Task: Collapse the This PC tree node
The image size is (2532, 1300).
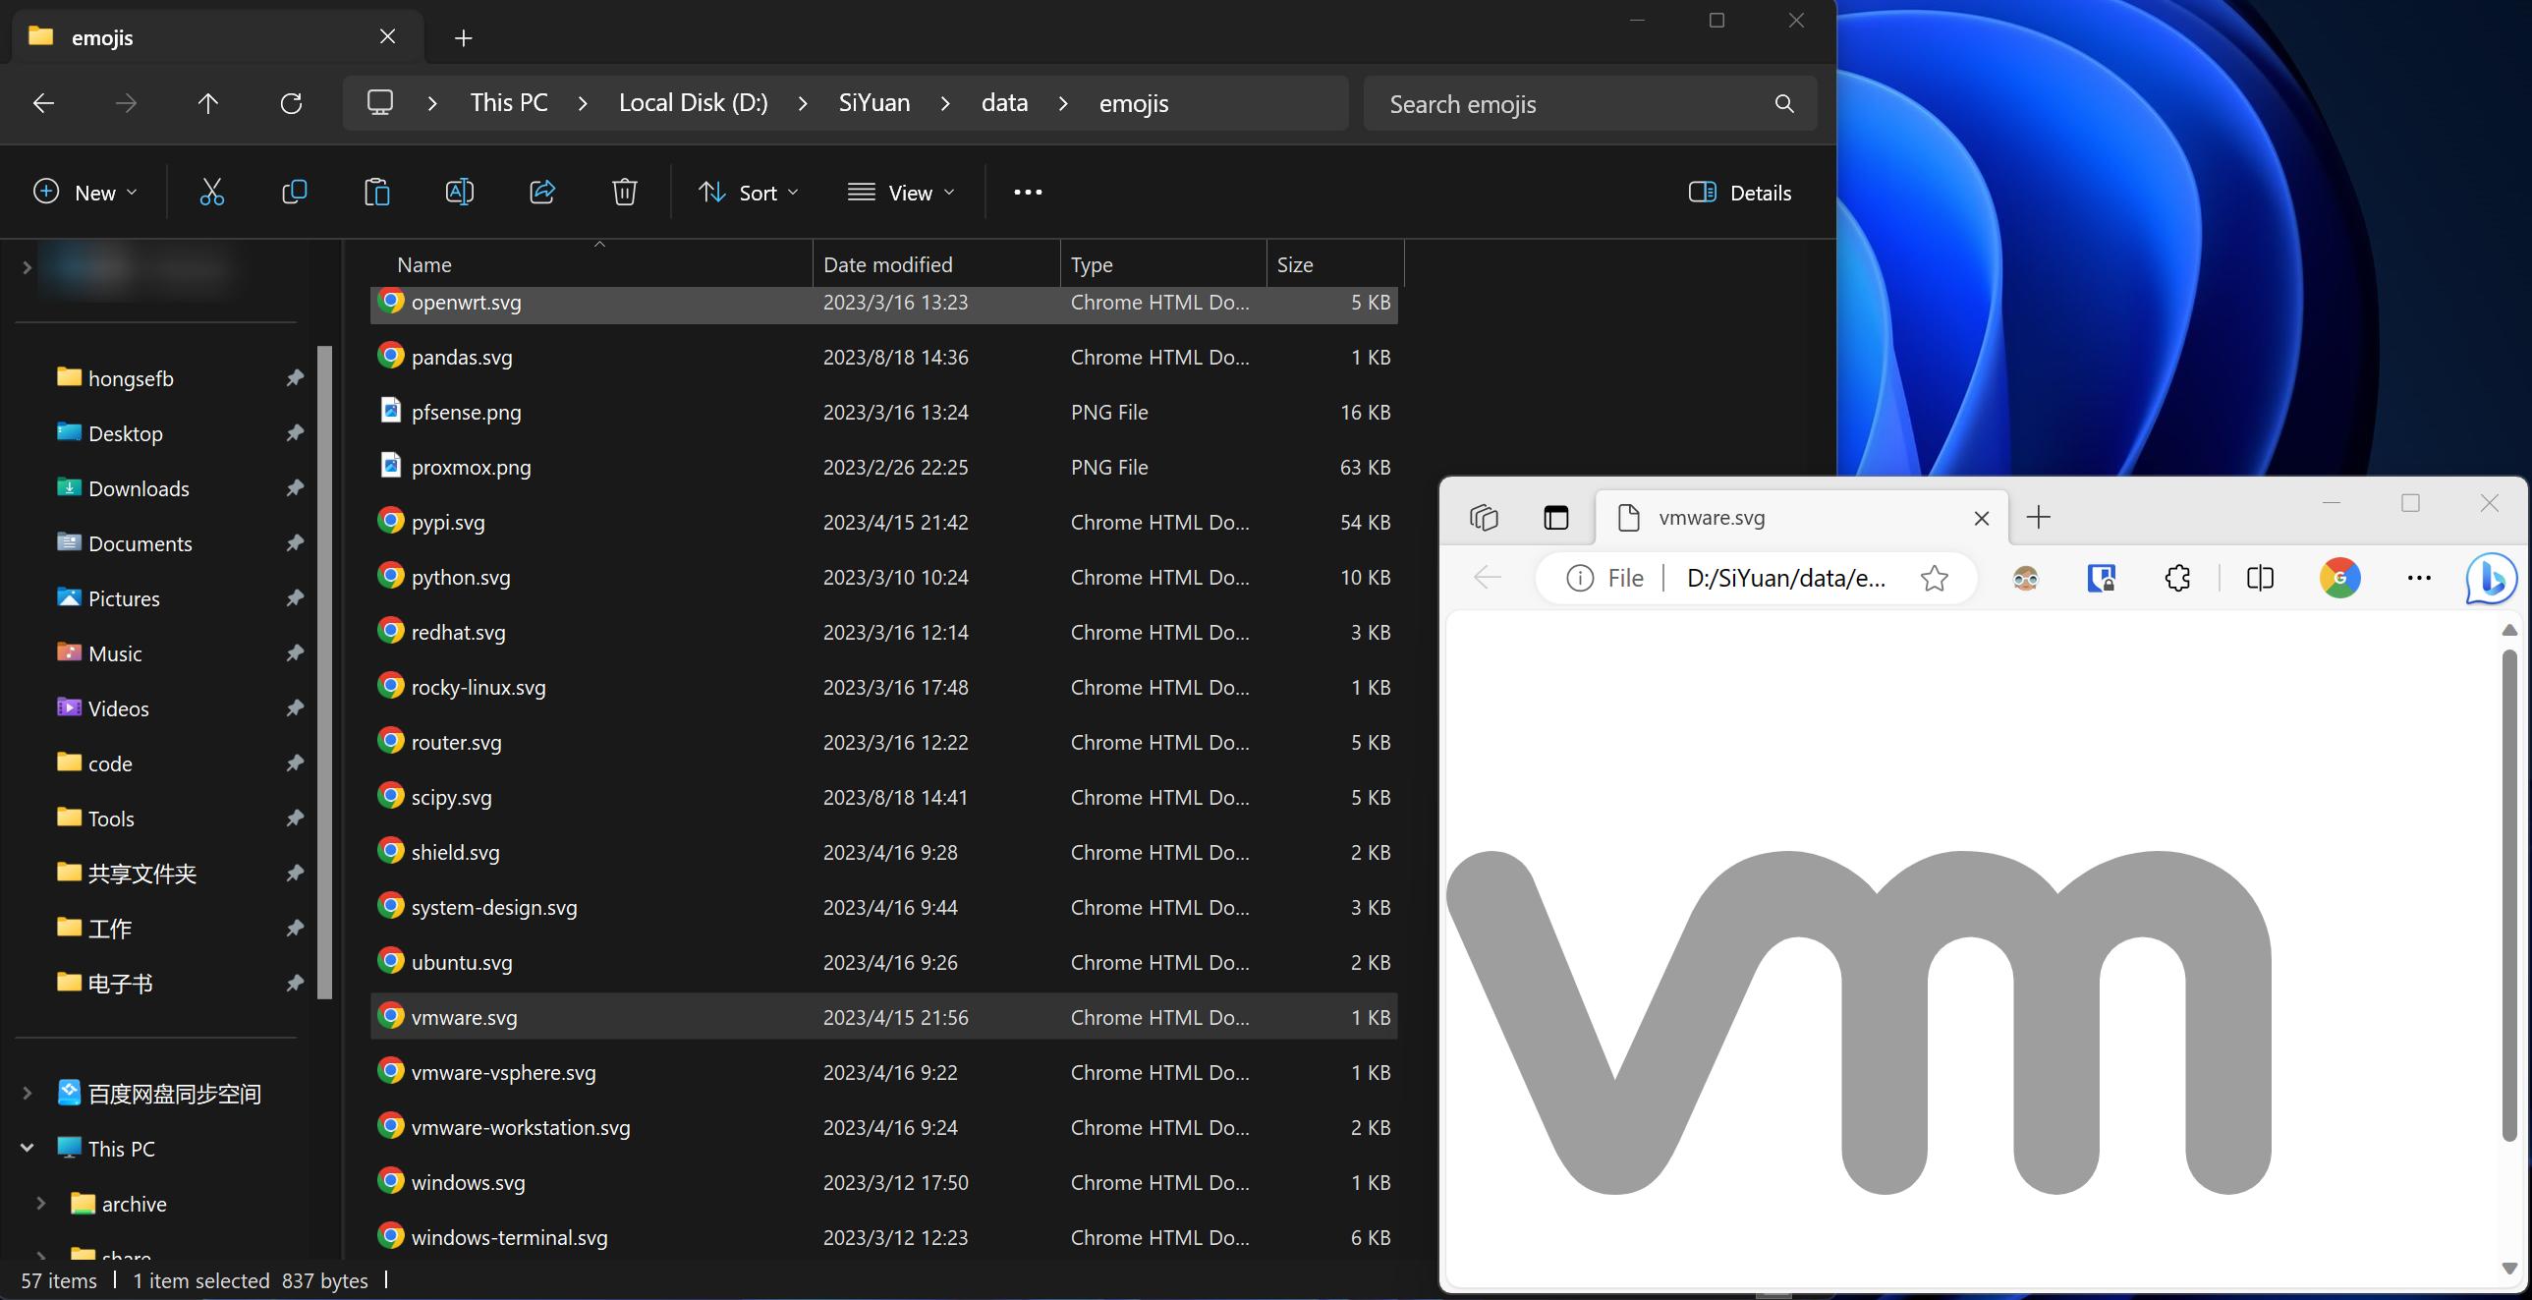Action: point(27,1149)
